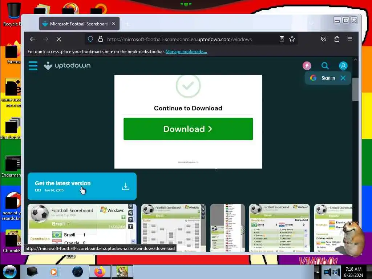Open the dark globe taskbar icon
Screen dimensions: 372x279
[x=78, y=272]
